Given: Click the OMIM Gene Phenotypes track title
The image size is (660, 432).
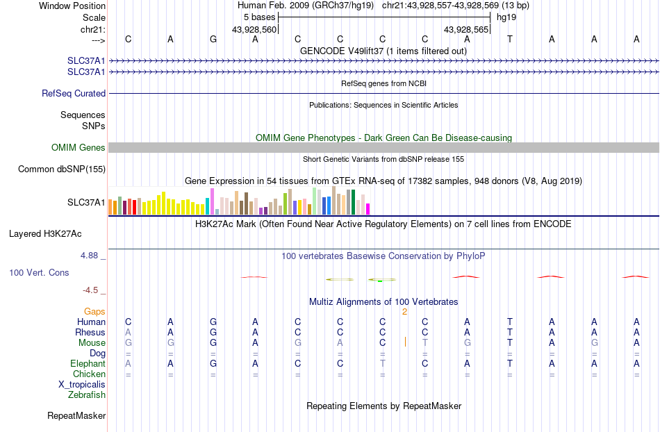Looking at the screenshot, I should (x=384, y=138).
